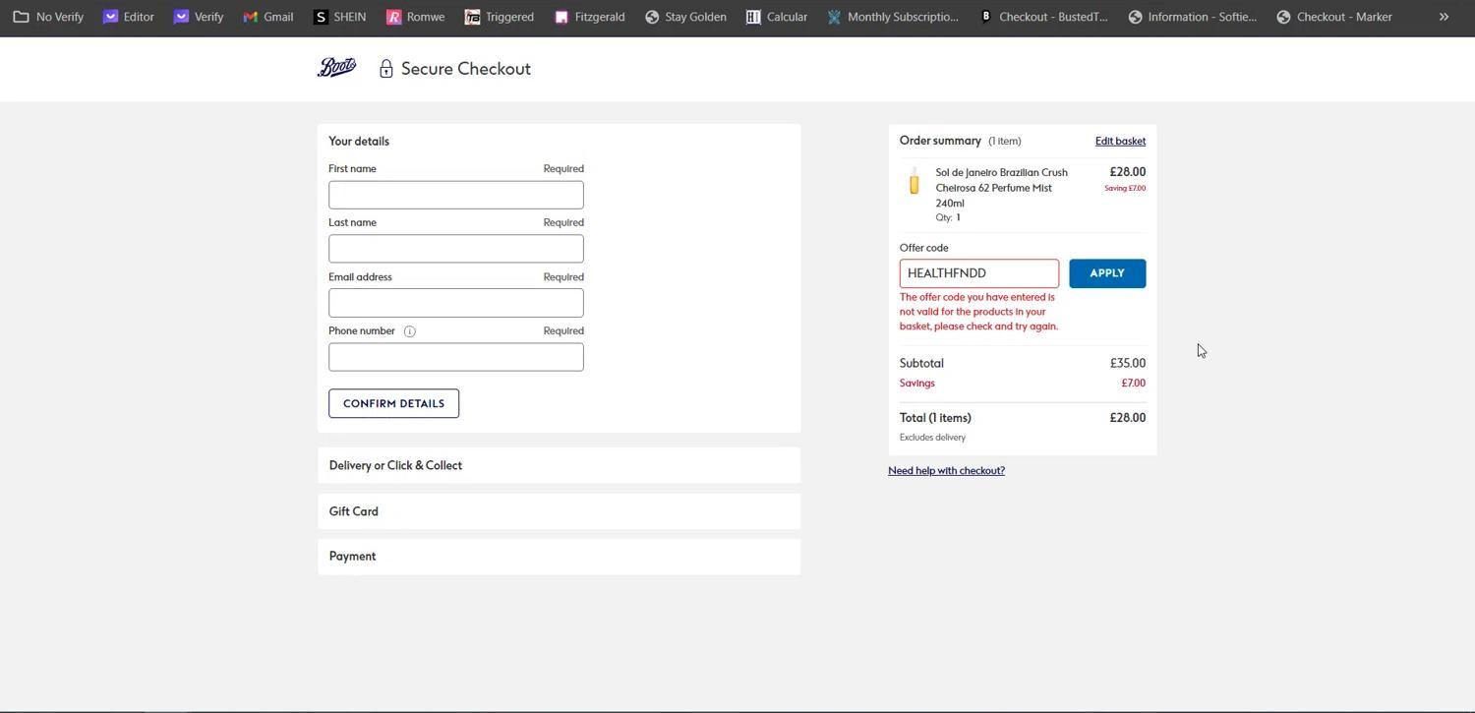Expand the Payment section
The image size is (1475, 713).
[x=559, y=557]
